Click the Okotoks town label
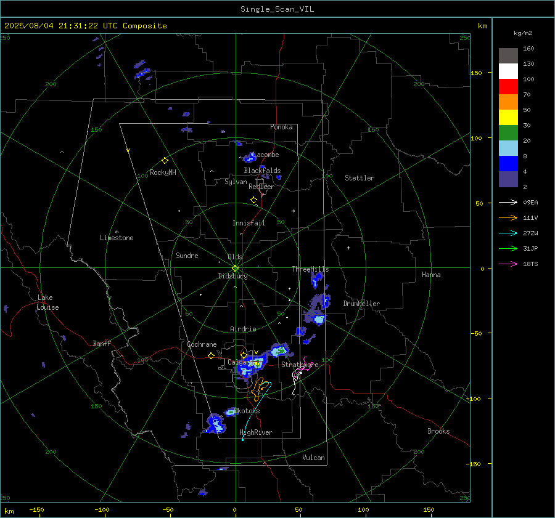The image size is (555, 518). point(247,411)
